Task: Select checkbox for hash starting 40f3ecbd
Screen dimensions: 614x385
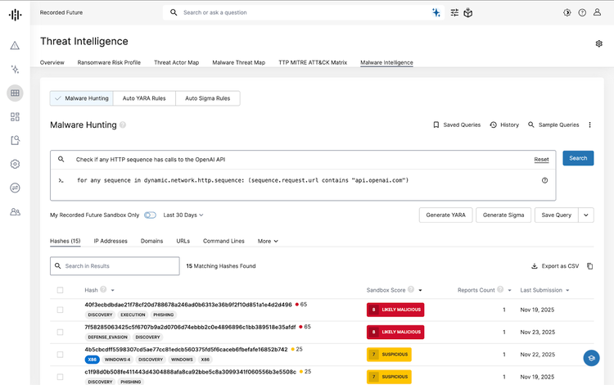Action: (x=61, y=310)
